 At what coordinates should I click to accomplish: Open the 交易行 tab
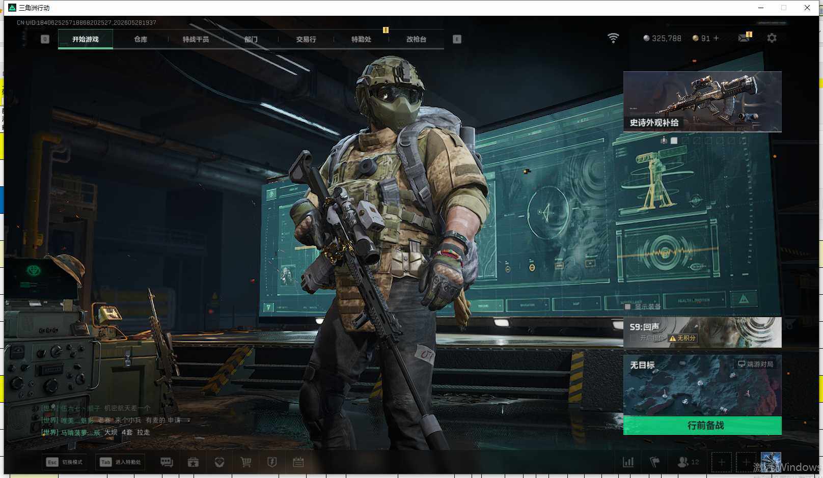click(x=306, y=39)
